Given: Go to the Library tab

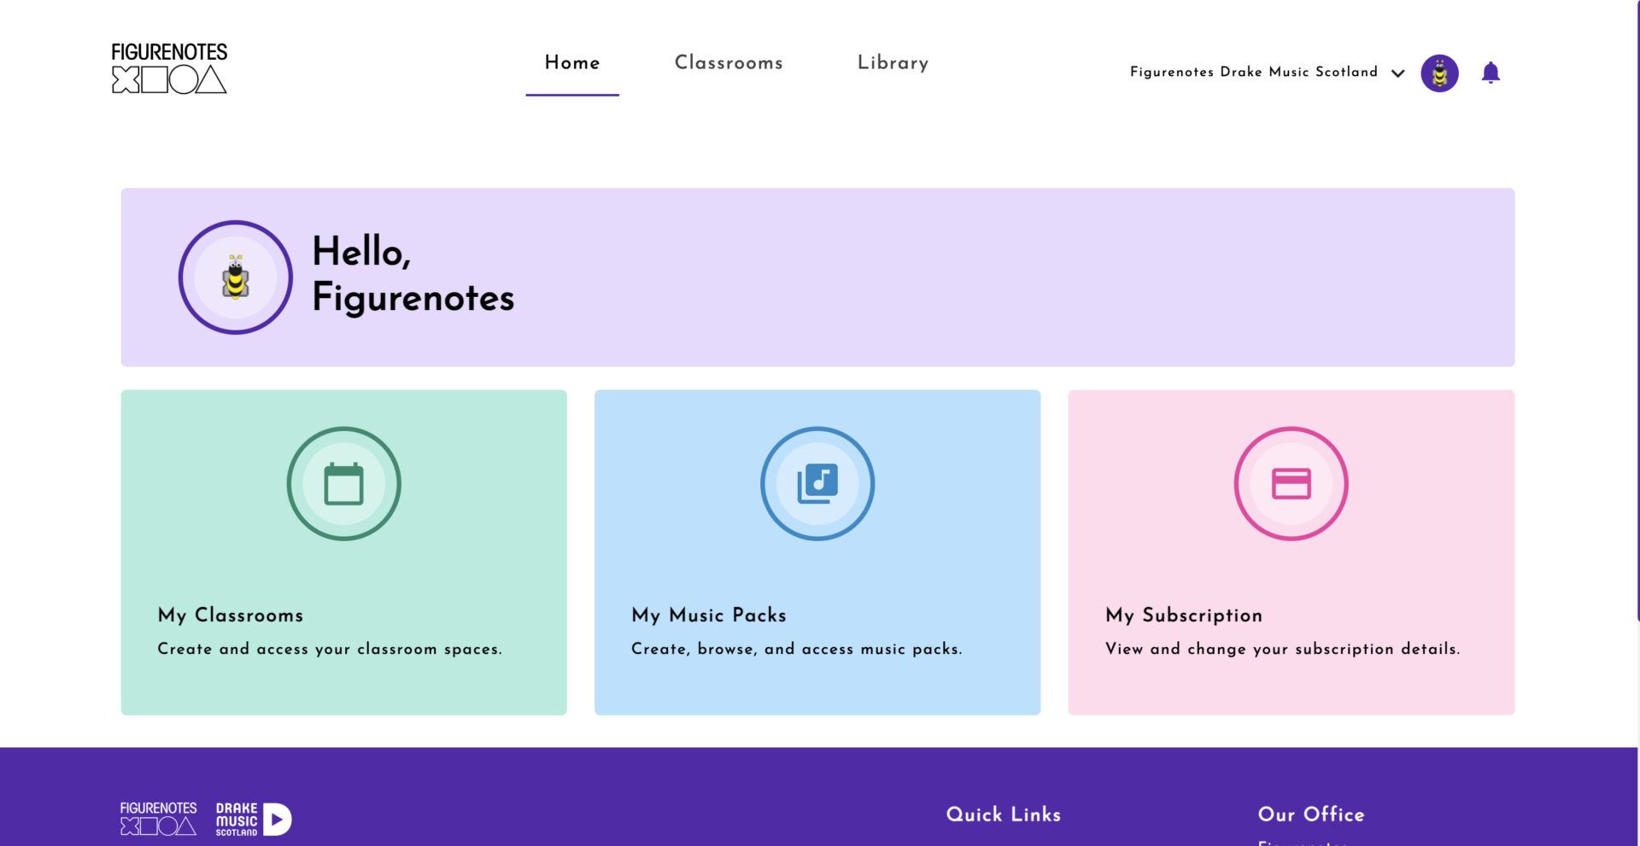Looking at the screenshot, I should tap(893, 63).
